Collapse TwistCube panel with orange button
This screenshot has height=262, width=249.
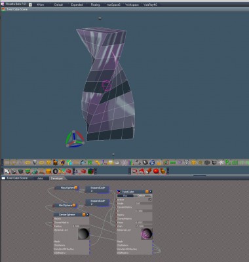147,191
